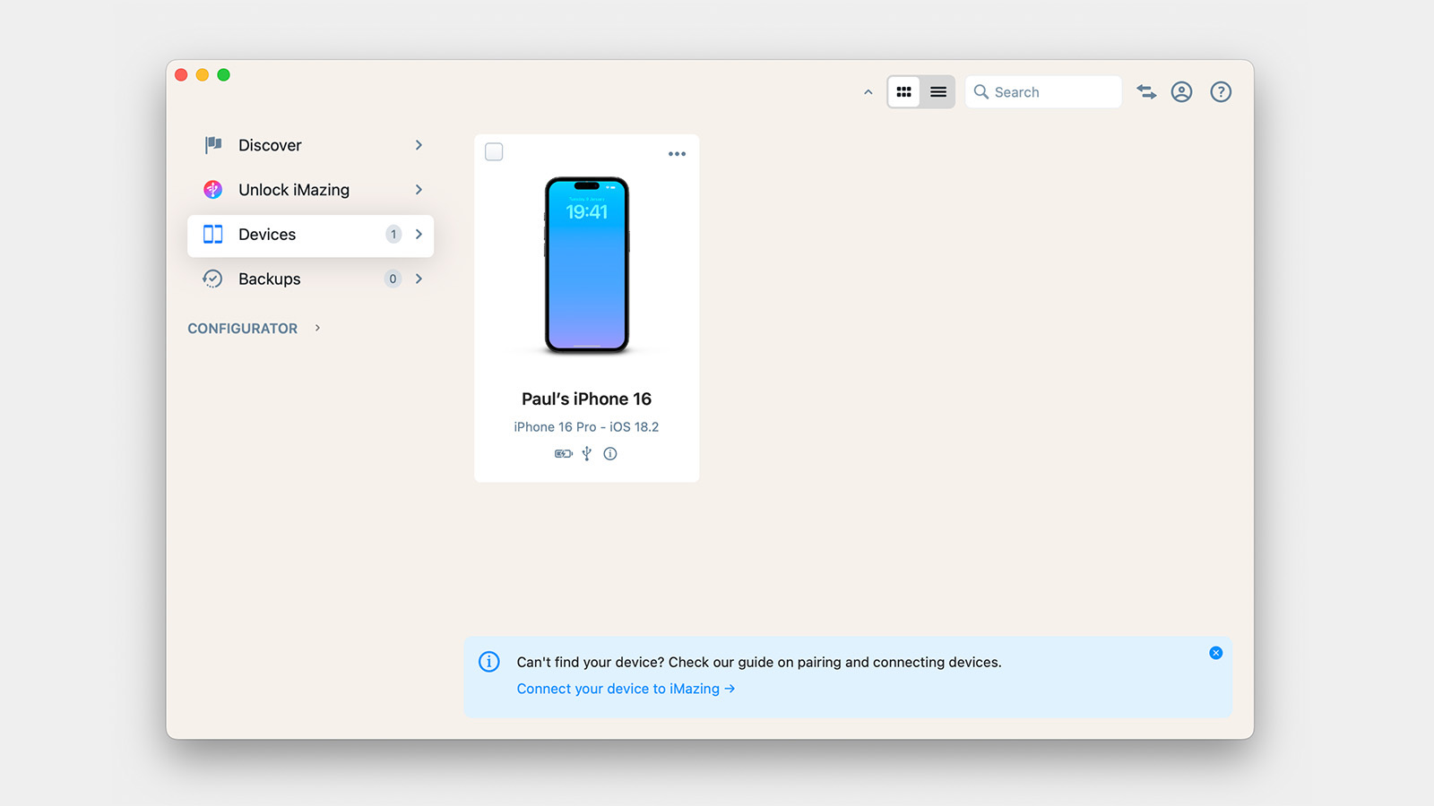Click in the Search field
The image size is (1434, 806).
[1043, 91]
